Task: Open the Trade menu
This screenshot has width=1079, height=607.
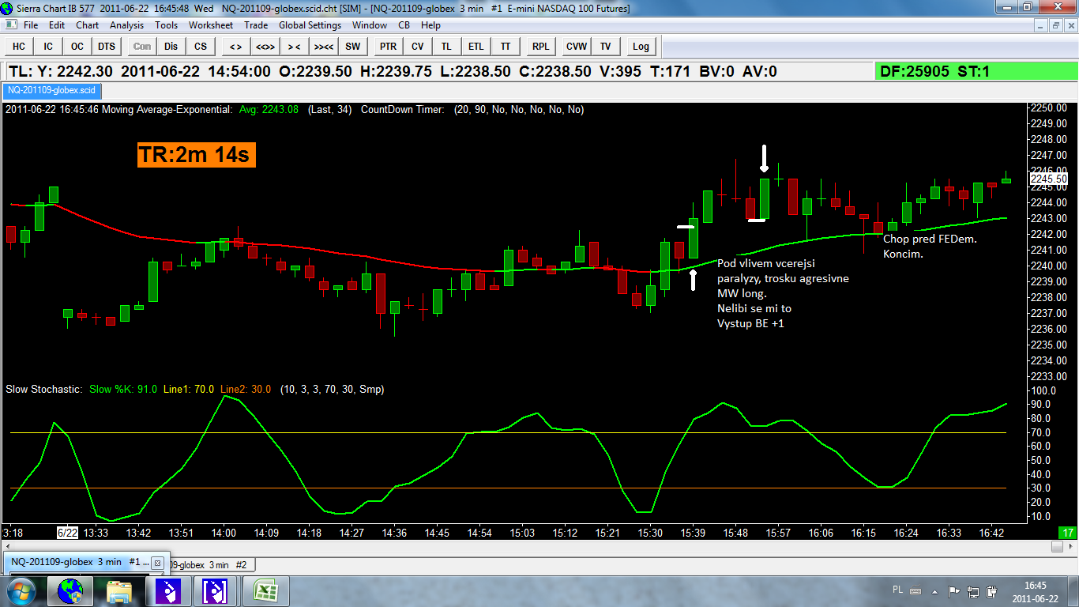Action: [256, 25]
